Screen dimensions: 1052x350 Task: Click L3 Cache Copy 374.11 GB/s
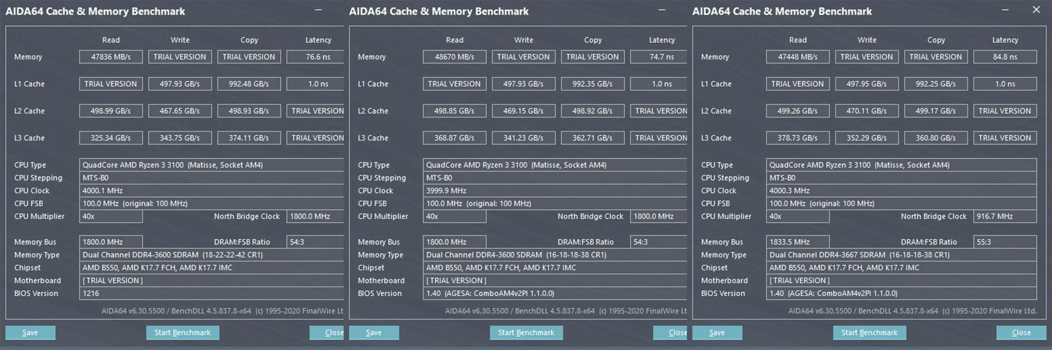pos(249,138)
